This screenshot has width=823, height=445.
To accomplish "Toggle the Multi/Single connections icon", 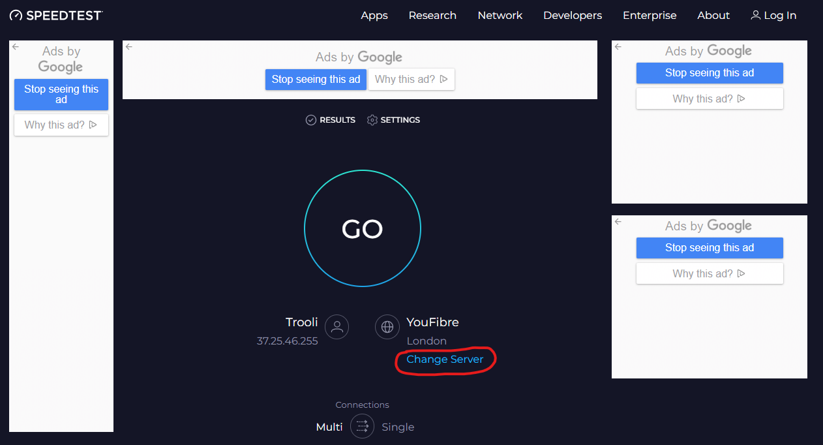I will [x=363, y=427].
